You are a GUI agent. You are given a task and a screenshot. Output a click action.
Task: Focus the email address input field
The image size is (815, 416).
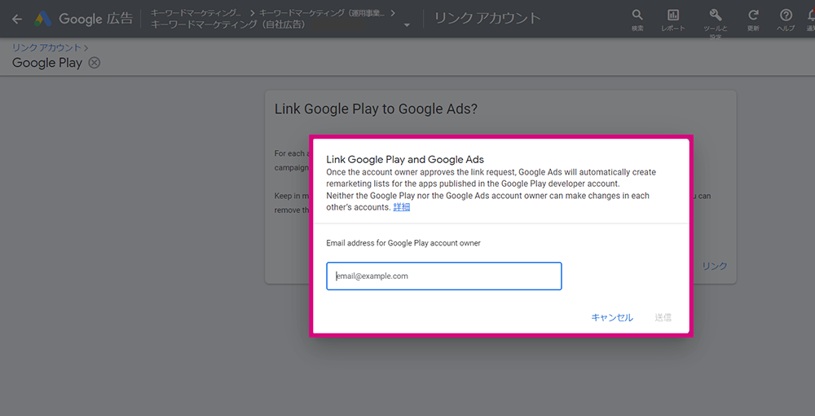pos(444,277)
